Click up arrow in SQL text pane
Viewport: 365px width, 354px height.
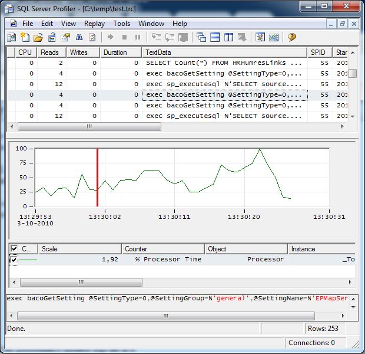(353, 299)
